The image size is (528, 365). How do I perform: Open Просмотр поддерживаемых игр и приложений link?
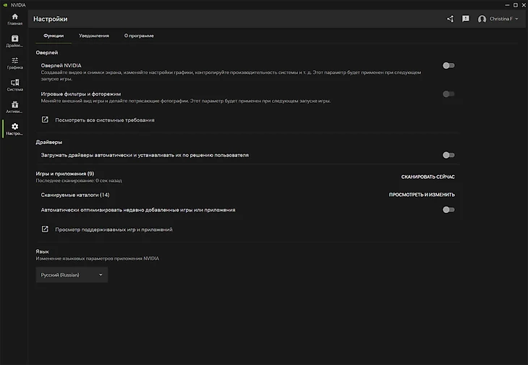tap(114, 230)
